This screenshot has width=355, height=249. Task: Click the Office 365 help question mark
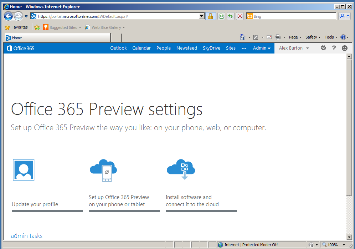[334, 48]
